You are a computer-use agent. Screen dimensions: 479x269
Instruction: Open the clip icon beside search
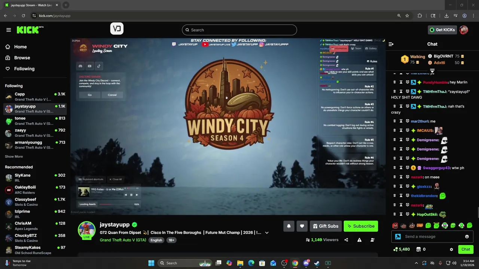click(x=117, y=29)
